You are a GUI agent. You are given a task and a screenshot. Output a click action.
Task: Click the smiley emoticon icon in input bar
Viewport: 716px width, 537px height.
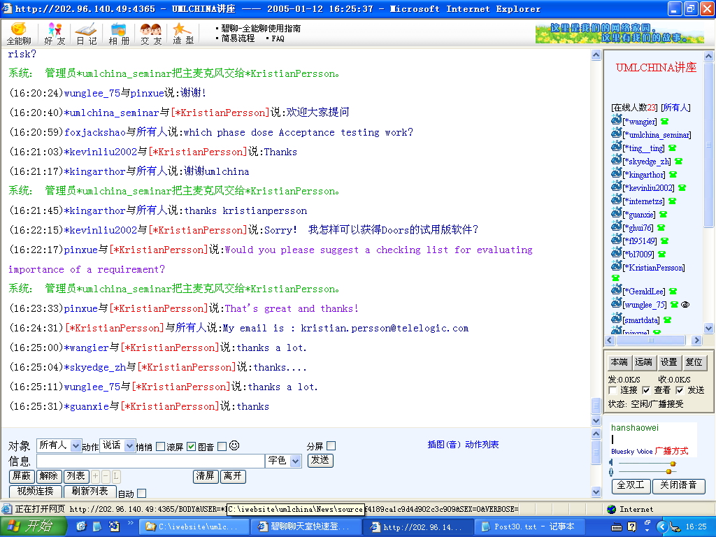point(234,445)
